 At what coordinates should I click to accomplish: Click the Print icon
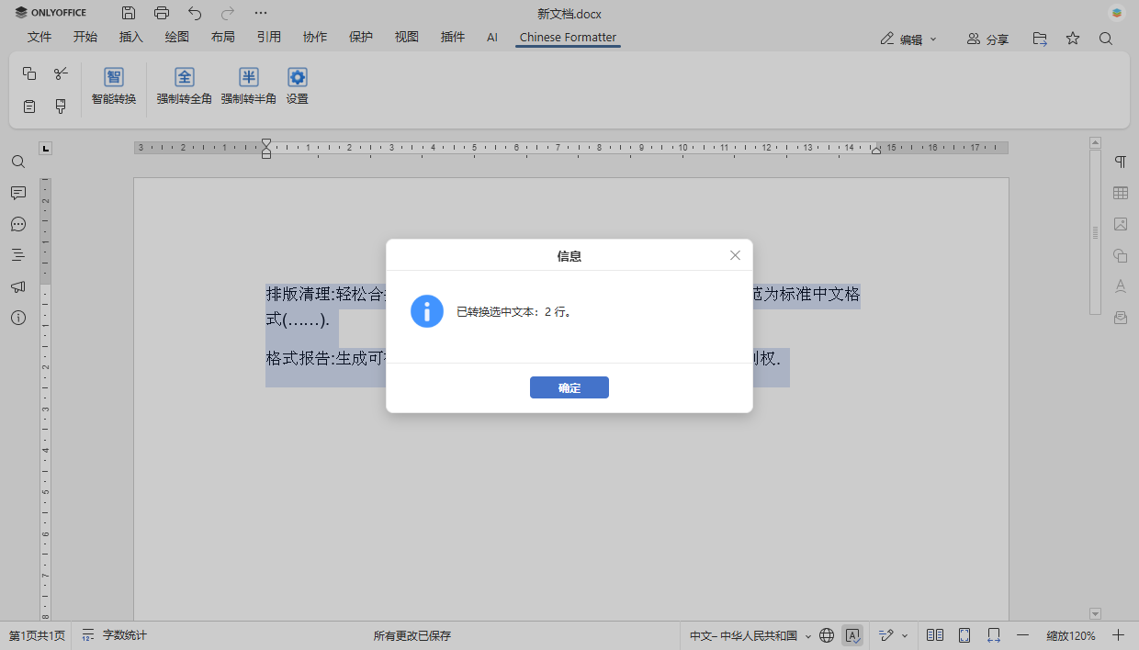pyautogui.click(x=162, y=13)
